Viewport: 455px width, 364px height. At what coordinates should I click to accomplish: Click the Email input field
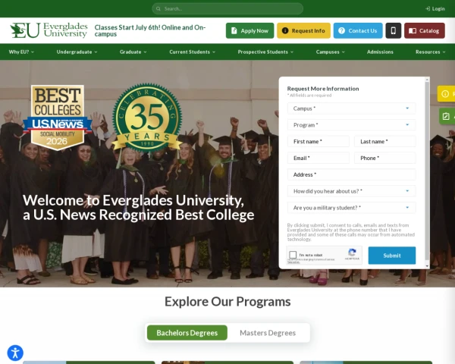[318, 158]
